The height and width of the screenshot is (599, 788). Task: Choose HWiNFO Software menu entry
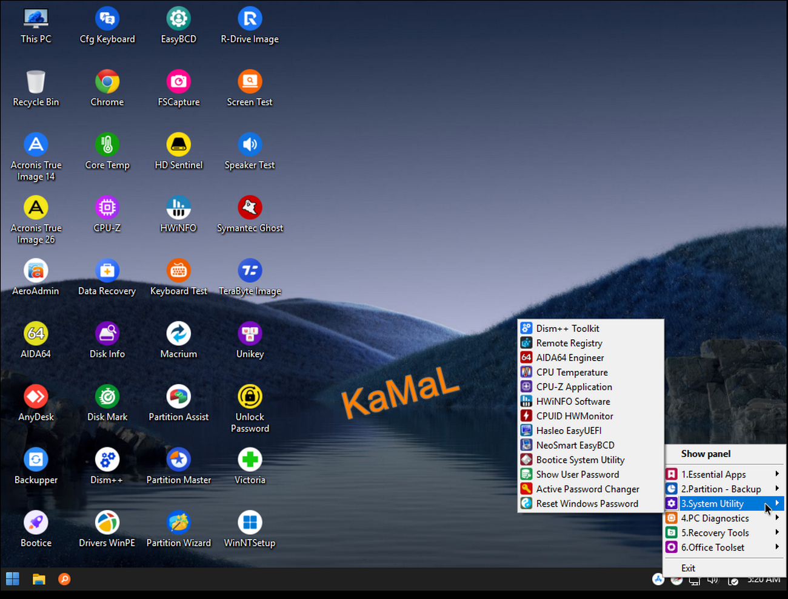tap(590, 401)
